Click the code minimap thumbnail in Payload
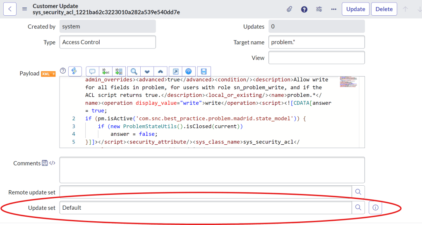 coord(348,81)
